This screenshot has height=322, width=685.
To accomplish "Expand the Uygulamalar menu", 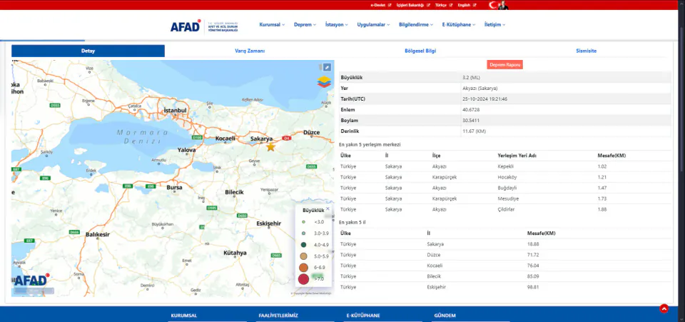I will tap(373, 25).
